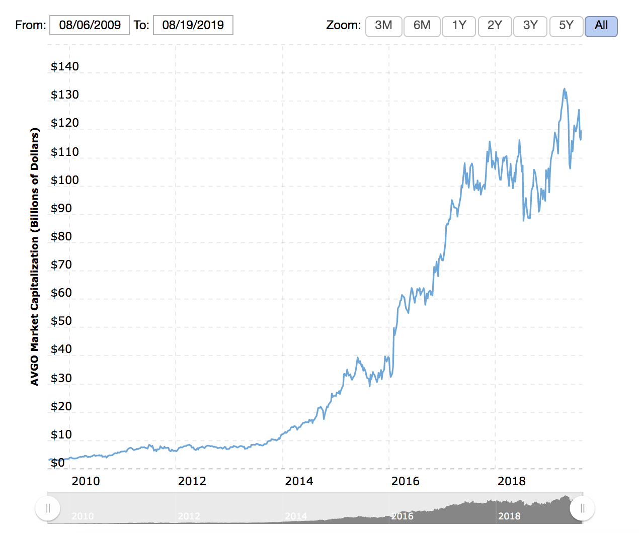Viewport: 639px width, 533px height.
Task: Click the To date field showing 08/19/2019
Action: tap(193, 25)
